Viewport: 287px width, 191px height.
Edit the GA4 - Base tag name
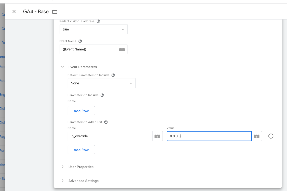[x=36, y=12]
